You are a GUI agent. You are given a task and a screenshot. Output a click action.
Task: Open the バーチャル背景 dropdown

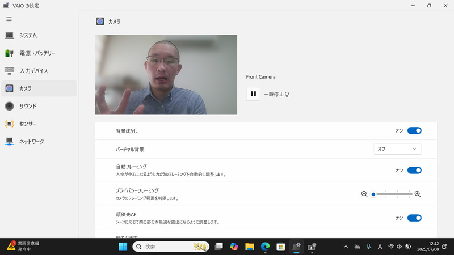(x=398, y=149)
